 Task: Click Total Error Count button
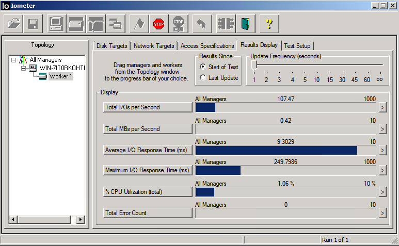coord(148,212)
